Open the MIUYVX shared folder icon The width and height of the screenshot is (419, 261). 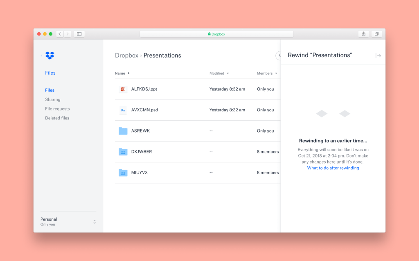click(x=123, y=173)
